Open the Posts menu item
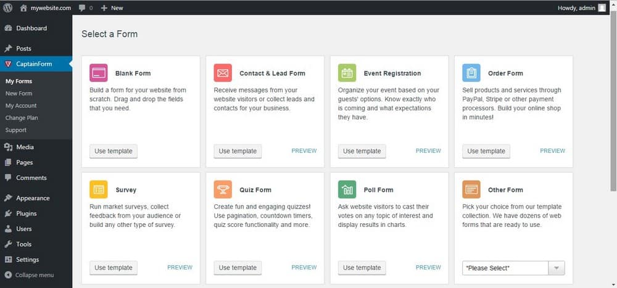Image resolution: width=617 pixels, height=288 pixels. [x=36, y=48]
